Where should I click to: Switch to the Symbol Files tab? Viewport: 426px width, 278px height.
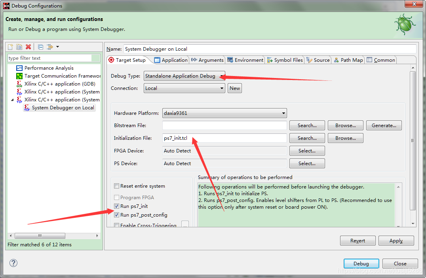285,60
